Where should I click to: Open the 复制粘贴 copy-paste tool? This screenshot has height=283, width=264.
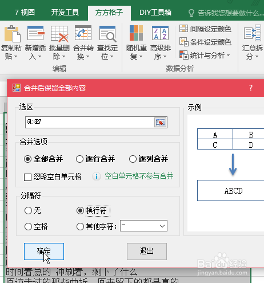click(11, 42)
